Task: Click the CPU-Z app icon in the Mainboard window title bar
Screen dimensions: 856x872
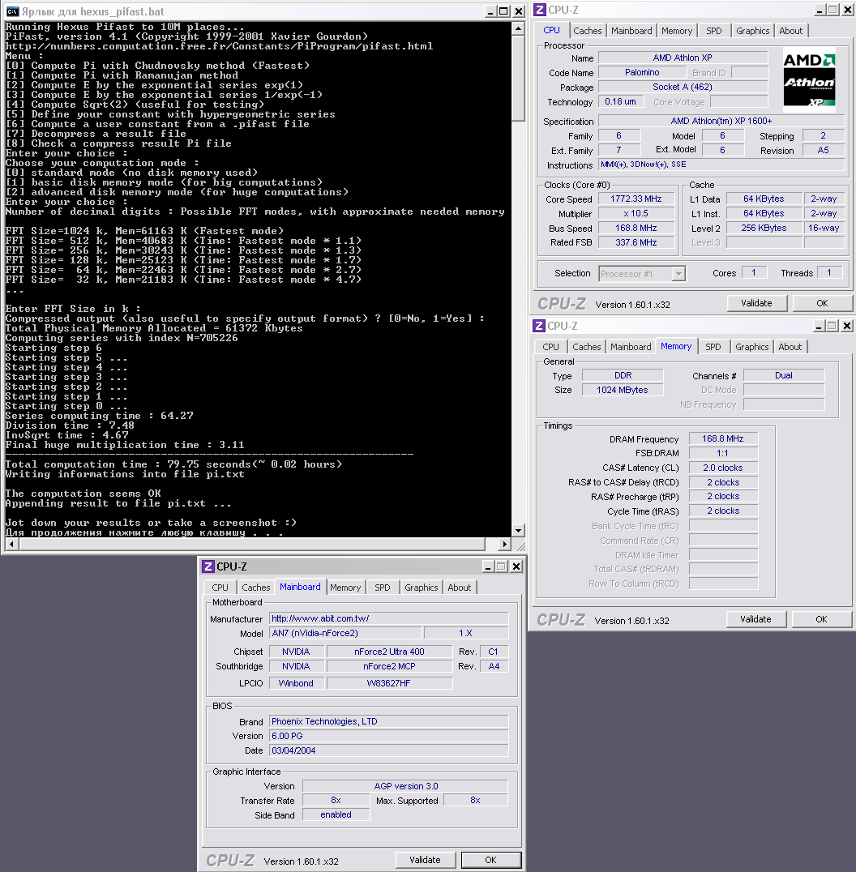Action: point(208,566)
